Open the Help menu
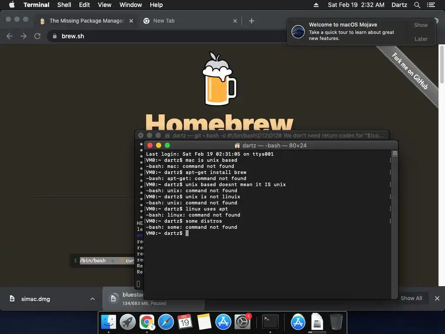This screenshot has width=445, height=334. (x=156, y=5)
